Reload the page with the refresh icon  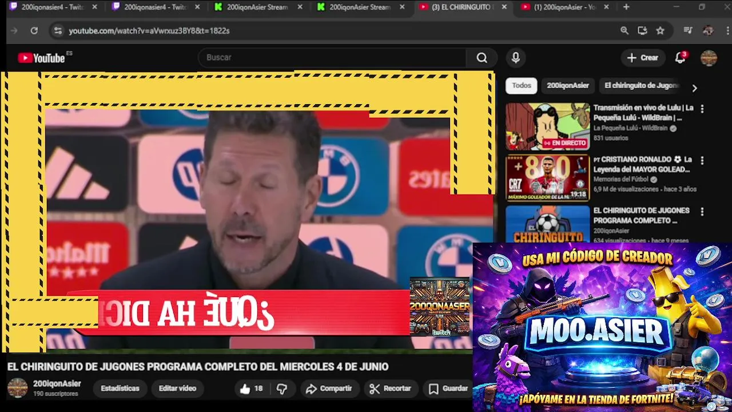34,30
